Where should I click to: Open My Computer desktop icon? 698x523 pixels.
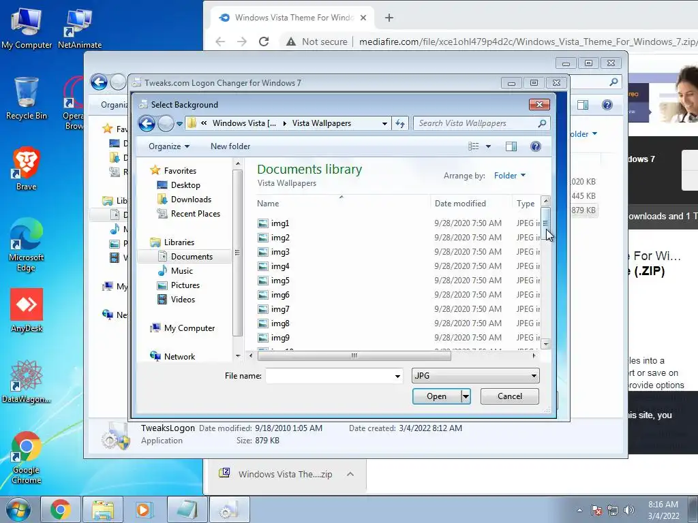tap(27, 27)
